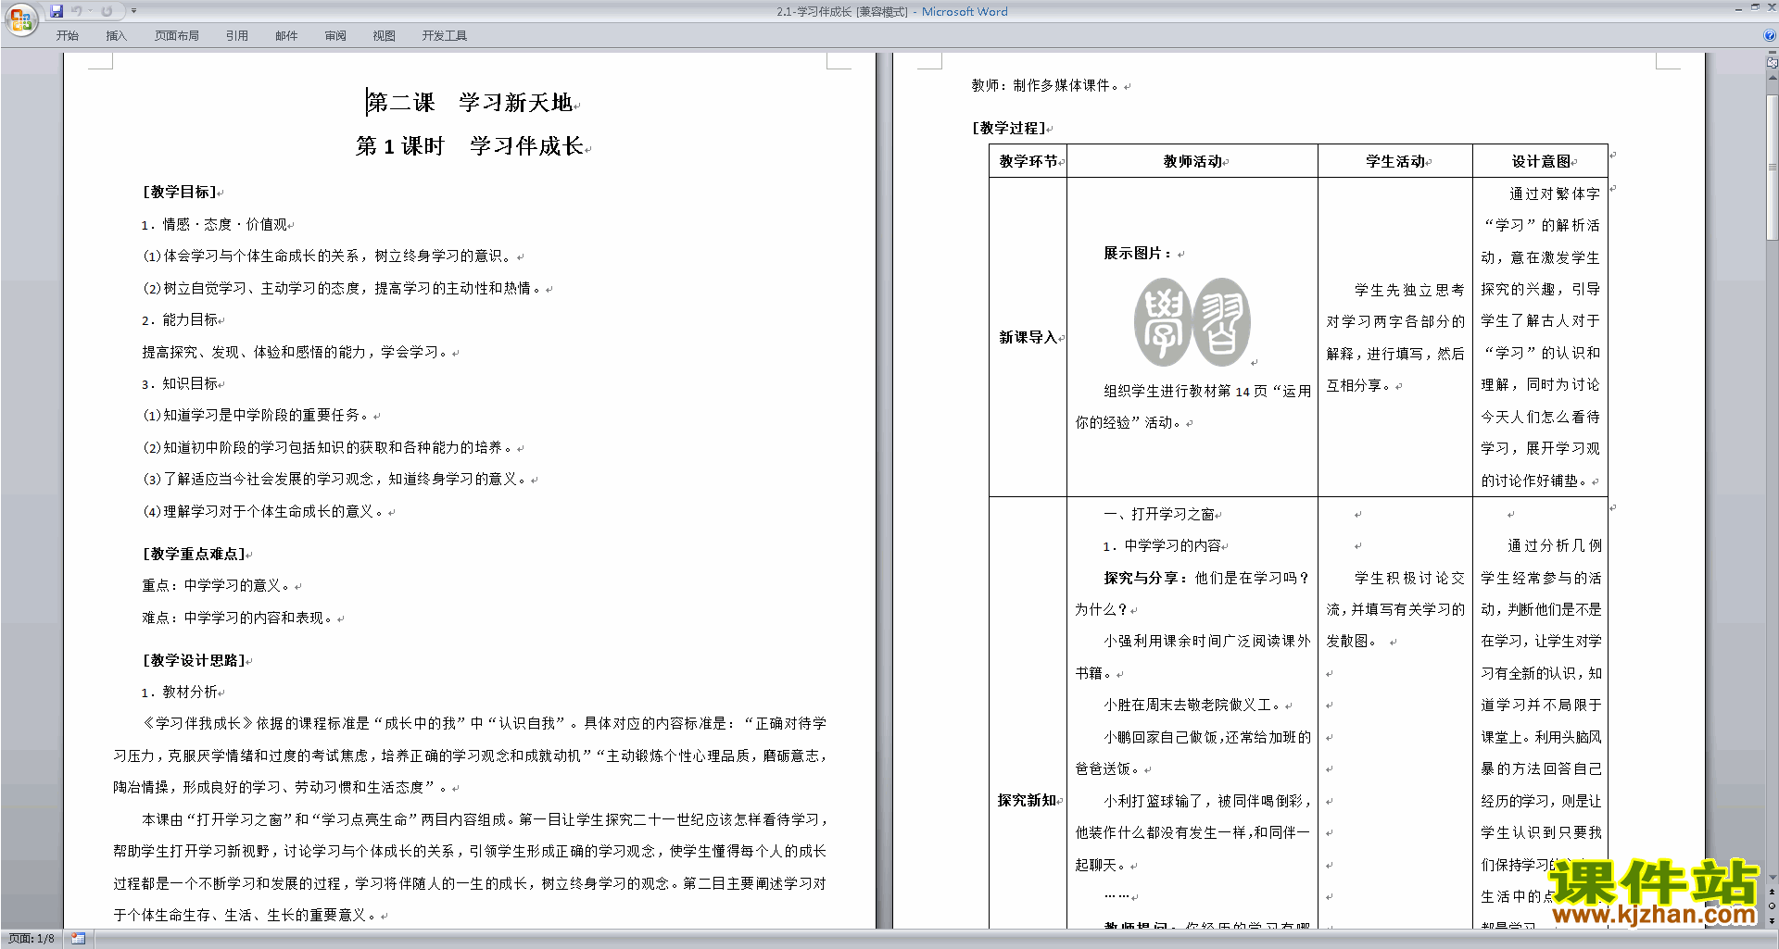Open the 邮件 ribbon tab

tap(286, 36)
